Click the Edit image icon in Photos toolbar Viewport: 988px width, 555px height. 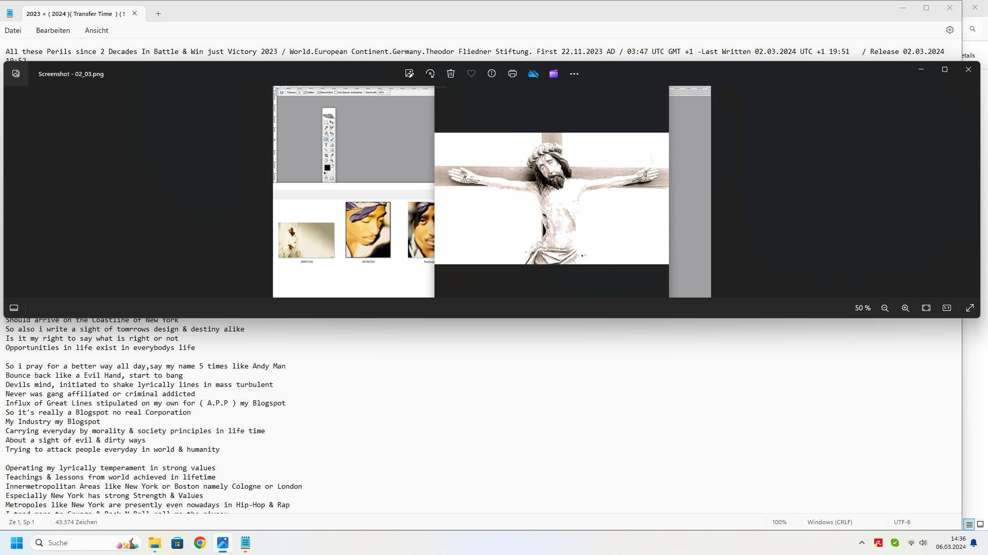click(410, 73)
